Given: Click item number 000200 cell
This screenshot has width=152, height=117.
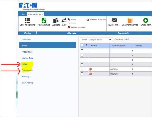Looking at the screenshot, I should click(120, 69).
